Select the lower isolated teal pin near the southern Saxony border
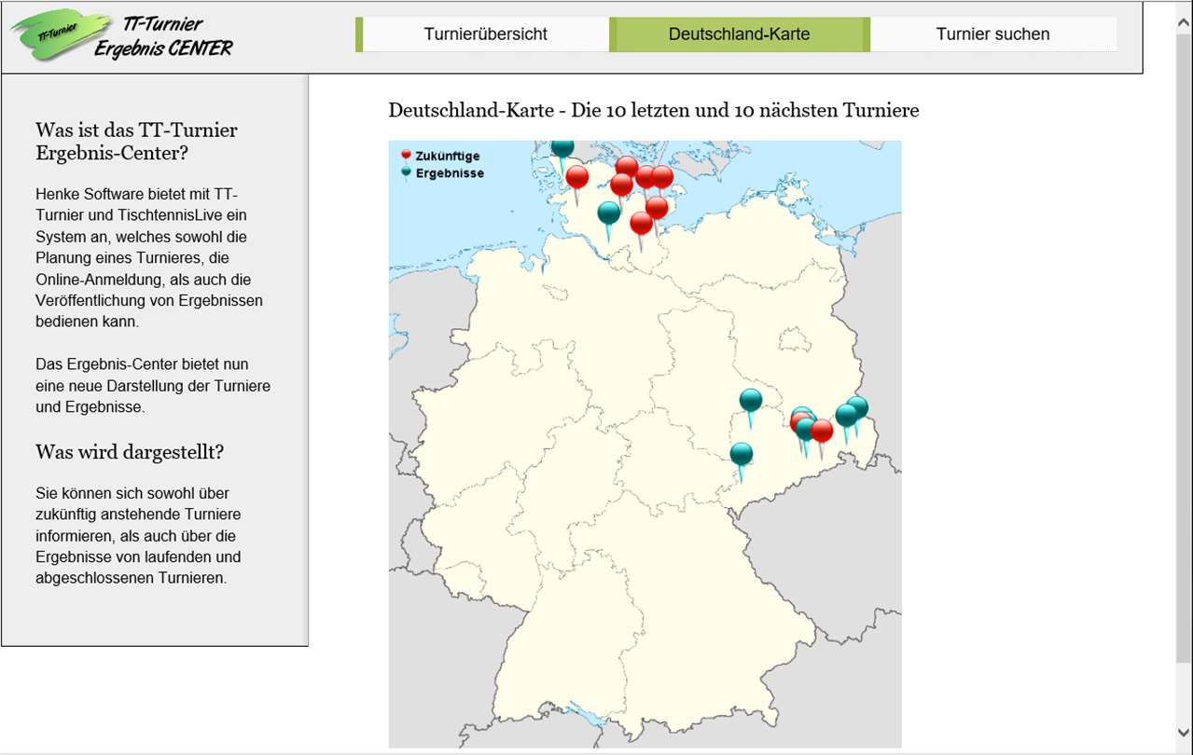 tap(742, 455)
